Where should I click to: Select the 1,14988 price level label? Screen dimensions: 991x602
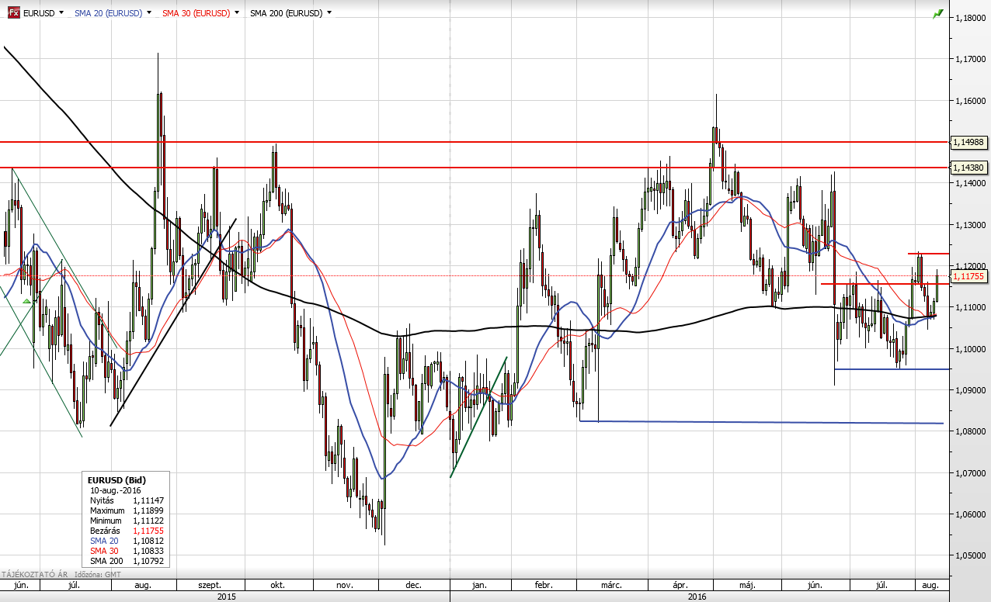click(971, 142)
